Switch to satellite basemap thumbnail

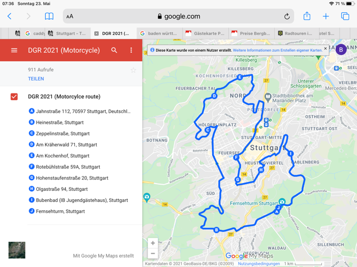point(17,250)
